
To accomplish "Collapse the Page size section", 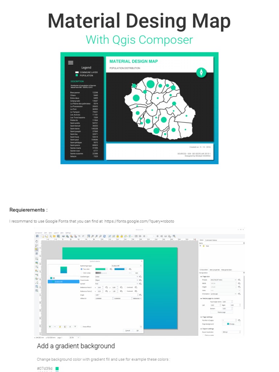I will [x=201, y=276].
